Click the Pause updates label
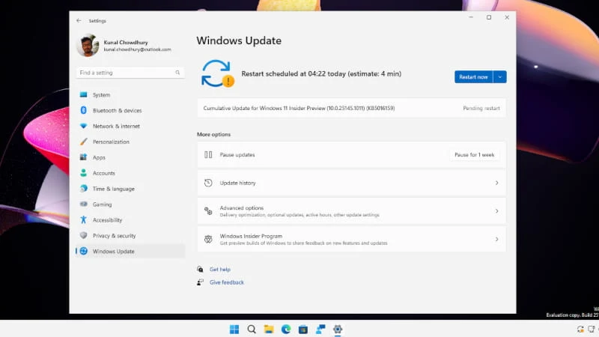The height and width of the screenshot is (337, 599). pos(237,155)
